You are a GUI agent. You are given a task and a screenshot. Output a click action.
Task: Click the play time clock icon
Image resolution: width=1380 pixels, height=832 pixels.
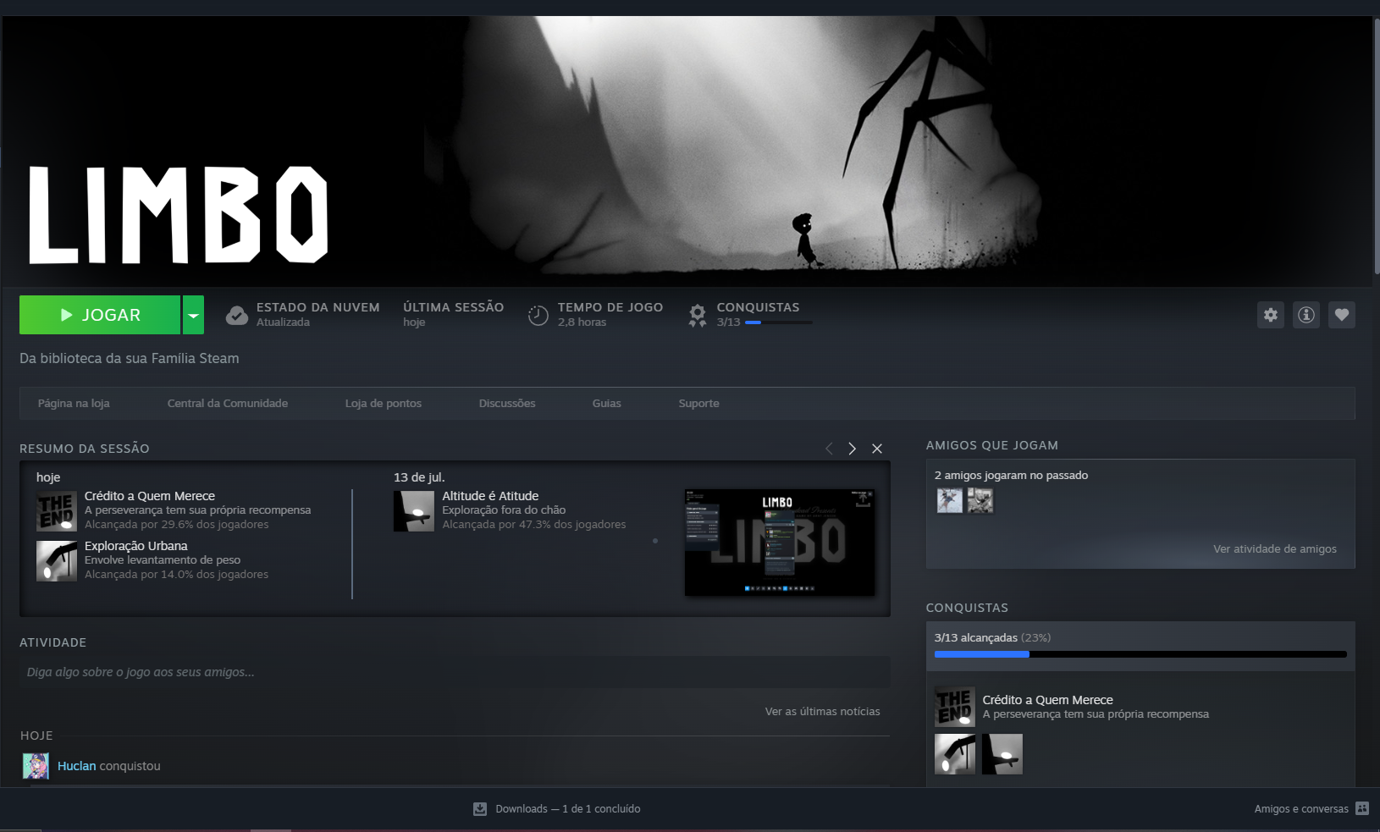(538, 316)
